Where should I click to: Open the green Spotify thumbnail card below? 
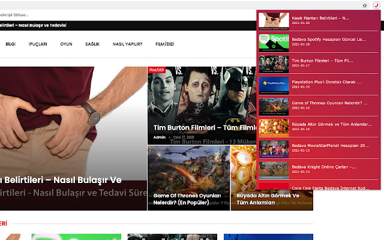[x=76, y=237]
